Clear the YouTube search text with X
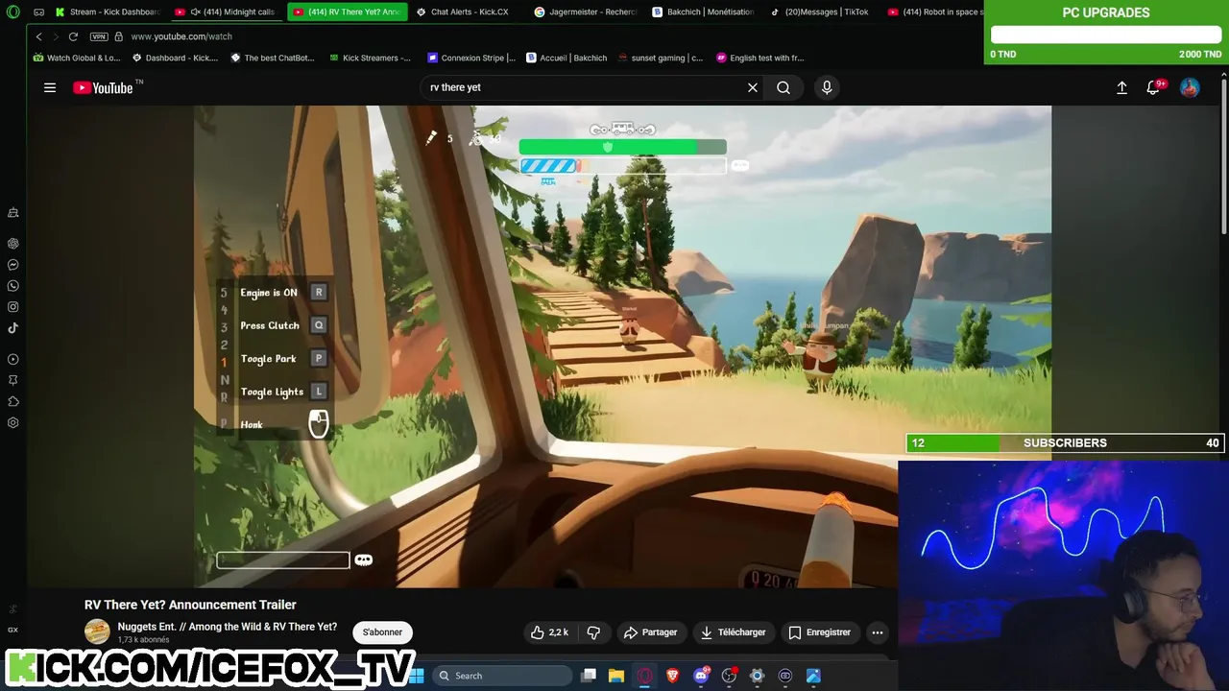 (x=753, y=87)
